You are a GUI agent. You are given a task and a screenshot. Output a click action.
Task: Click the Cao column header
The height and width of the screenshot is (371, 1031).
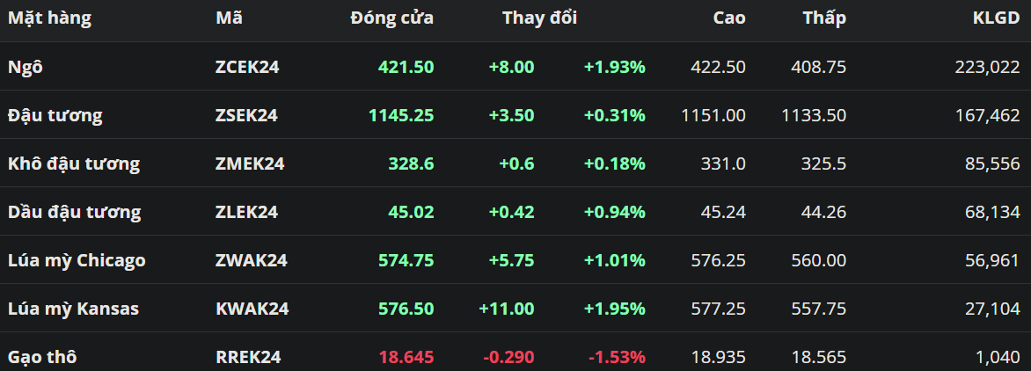click(728, 18)
